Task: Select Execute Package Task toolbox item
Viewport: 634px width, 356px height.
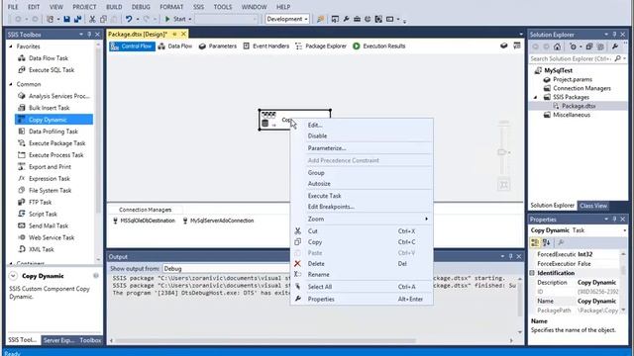Action: click(x=57, y=143)
